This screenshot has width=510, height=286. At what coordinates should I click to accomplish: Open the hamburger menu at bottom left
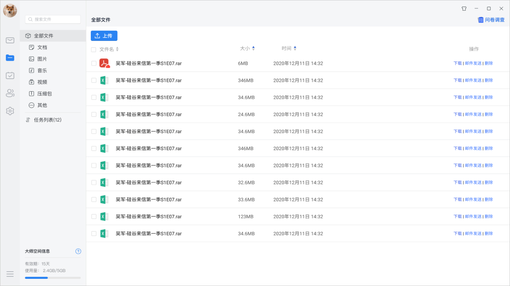(x=10, y=274)
